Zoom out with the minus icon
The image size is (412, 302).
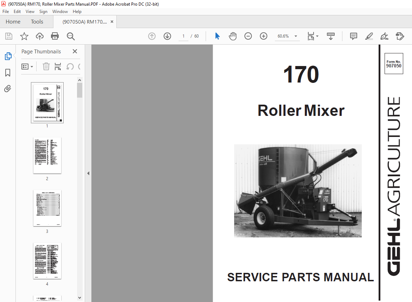coord(248,36)
